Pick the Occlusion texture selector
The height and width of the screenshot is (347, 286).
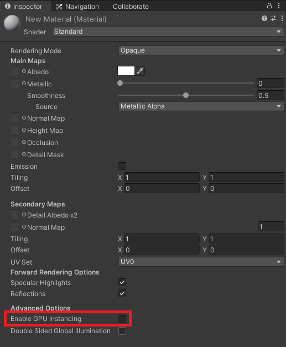24,142
